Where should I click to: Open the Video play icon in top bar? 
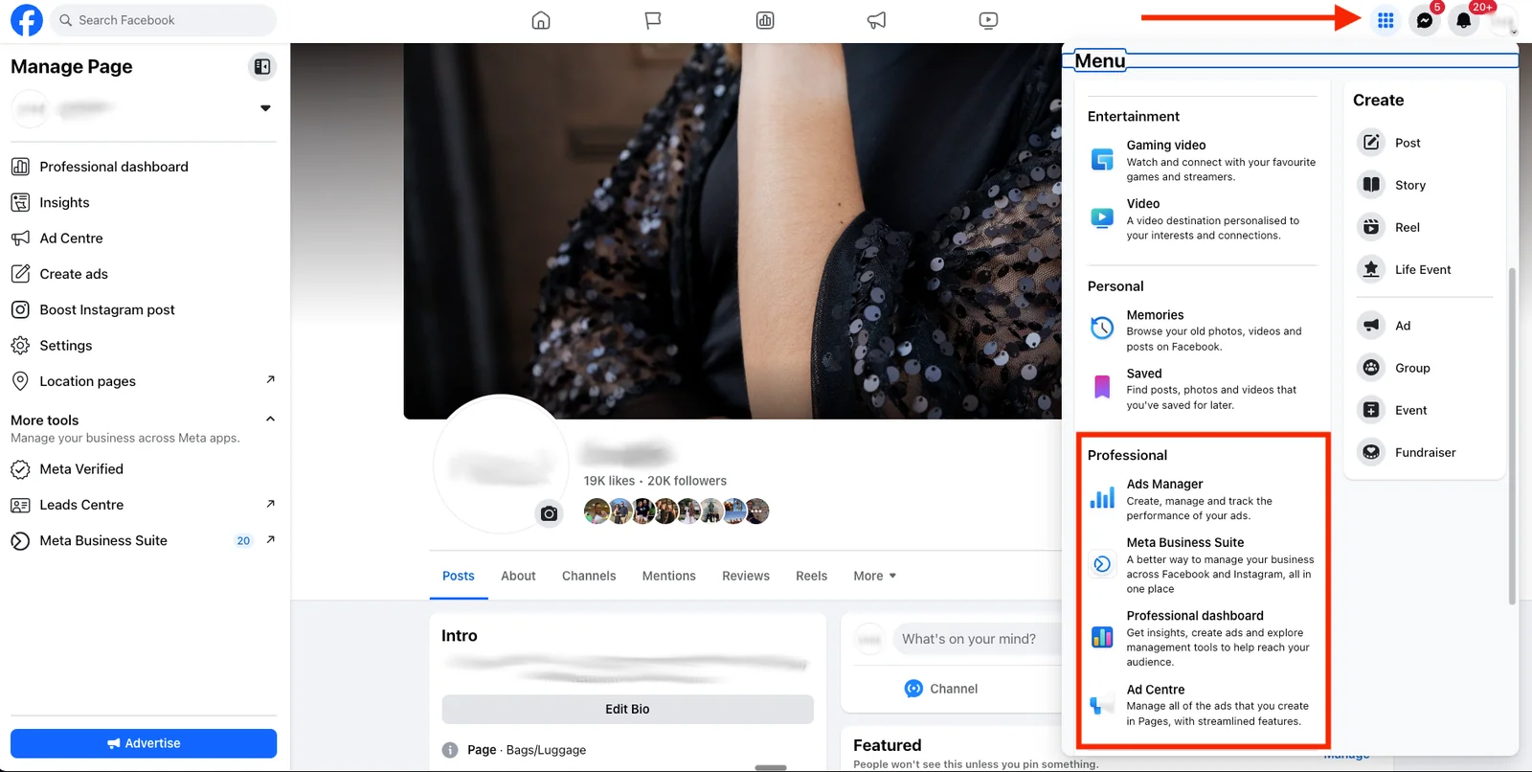[x=988, y=20]
